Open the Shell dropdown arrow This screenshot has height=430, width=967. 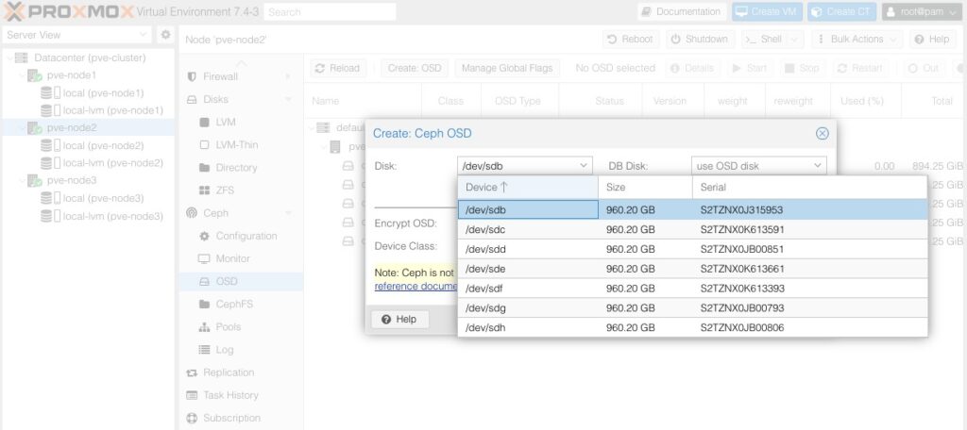click(793, 39)
